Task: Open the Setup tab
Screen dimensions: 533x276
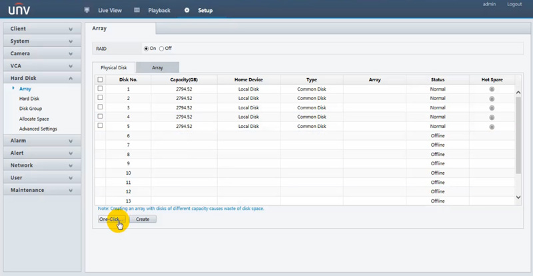Action: pos(205,10)
